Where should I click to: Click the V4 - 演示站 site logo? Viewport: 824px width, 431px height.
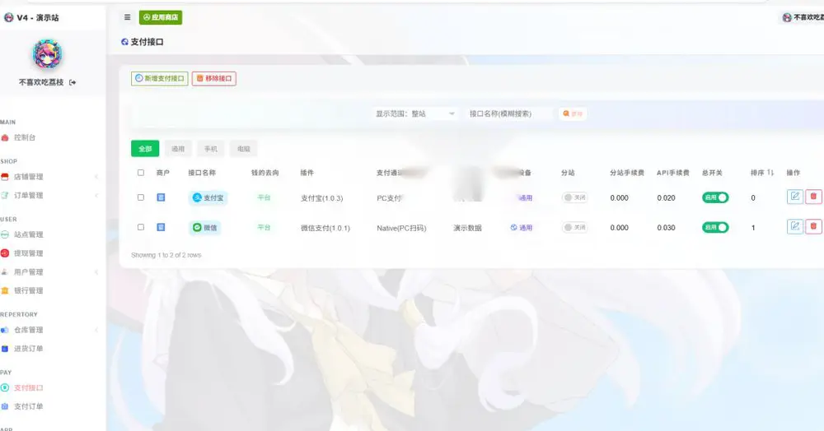pos(31,17)
